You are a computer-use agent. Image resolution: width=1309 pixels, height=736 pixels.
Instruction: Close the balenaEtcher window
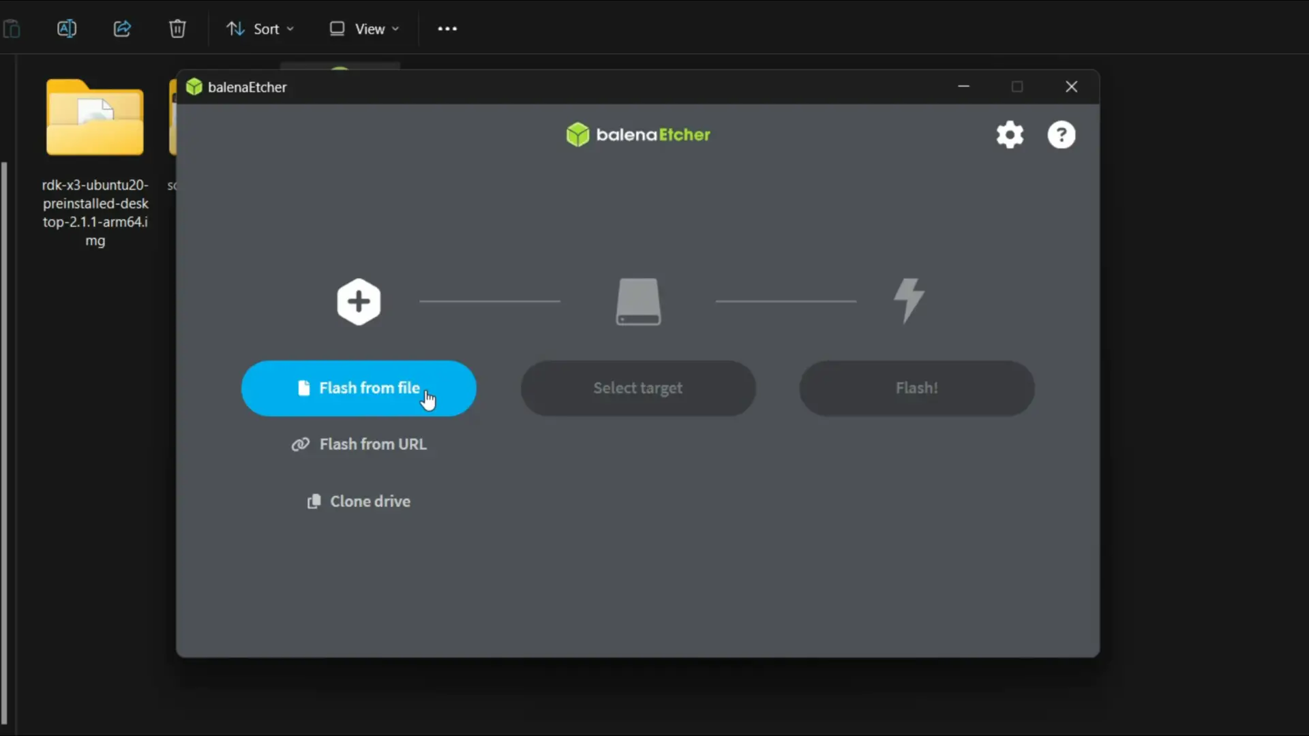[1071, 87]
